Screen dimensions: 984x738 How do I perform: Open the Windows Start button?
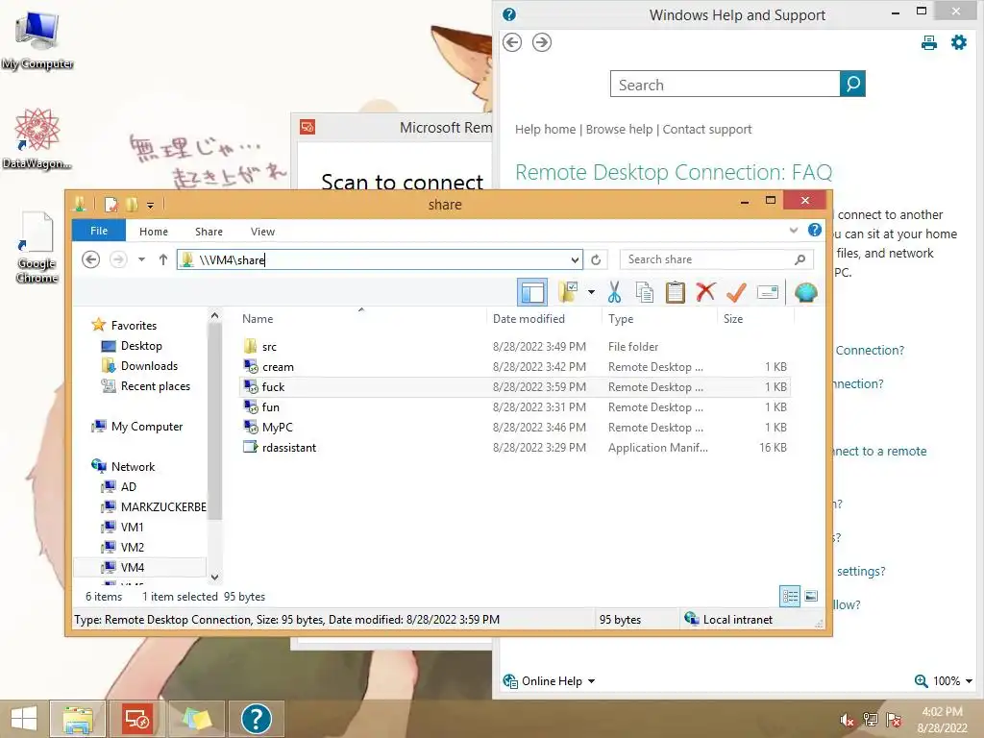pyautogui.click(x=24, y=719)
